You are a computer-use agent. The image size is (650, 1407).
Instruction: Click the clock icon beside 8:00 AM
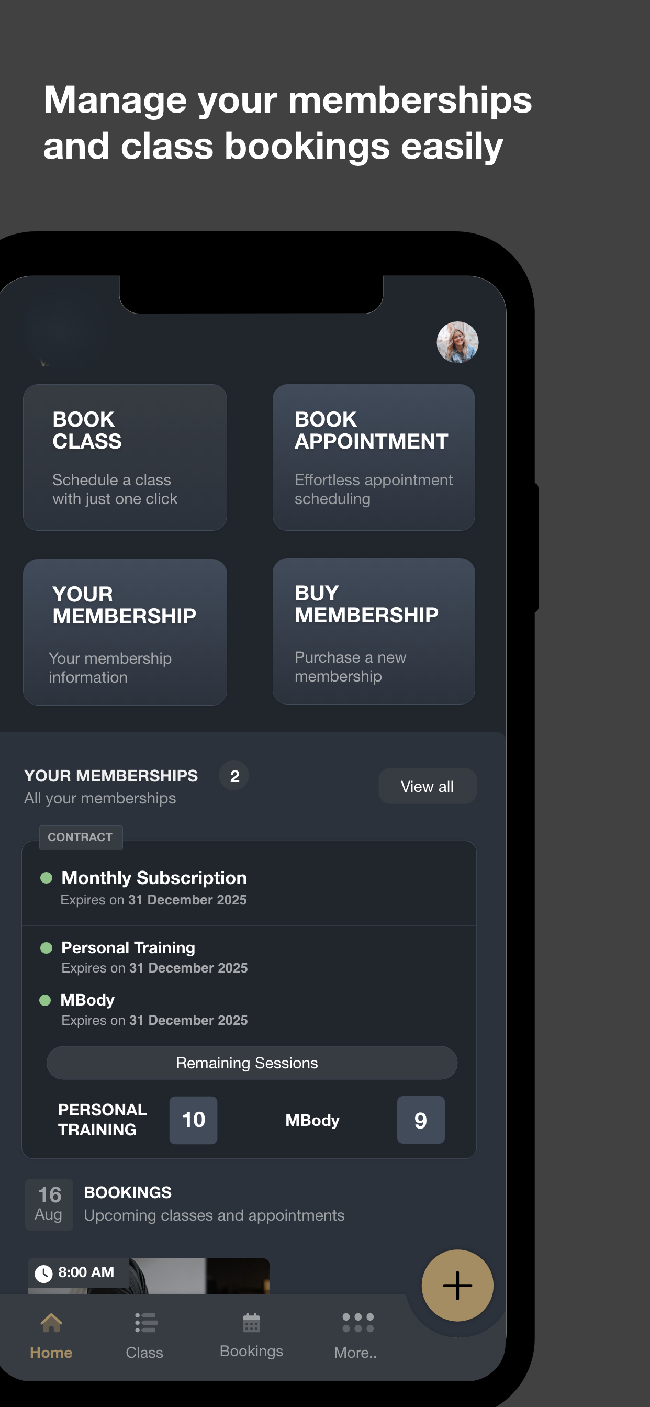pos(43,1273)
